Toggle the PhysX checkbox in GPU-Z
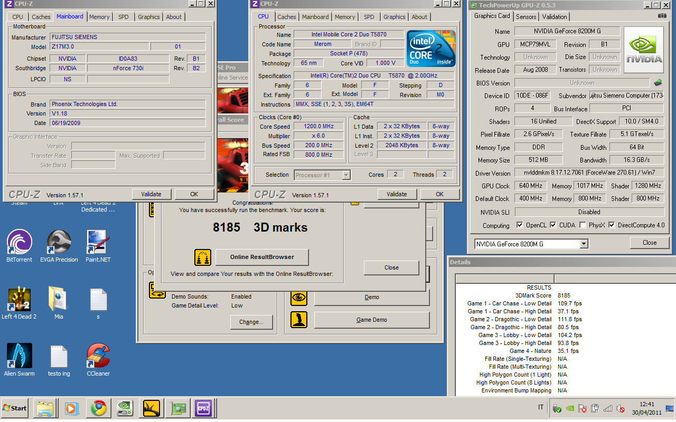 pyautogui.click(x=583, y=225)
